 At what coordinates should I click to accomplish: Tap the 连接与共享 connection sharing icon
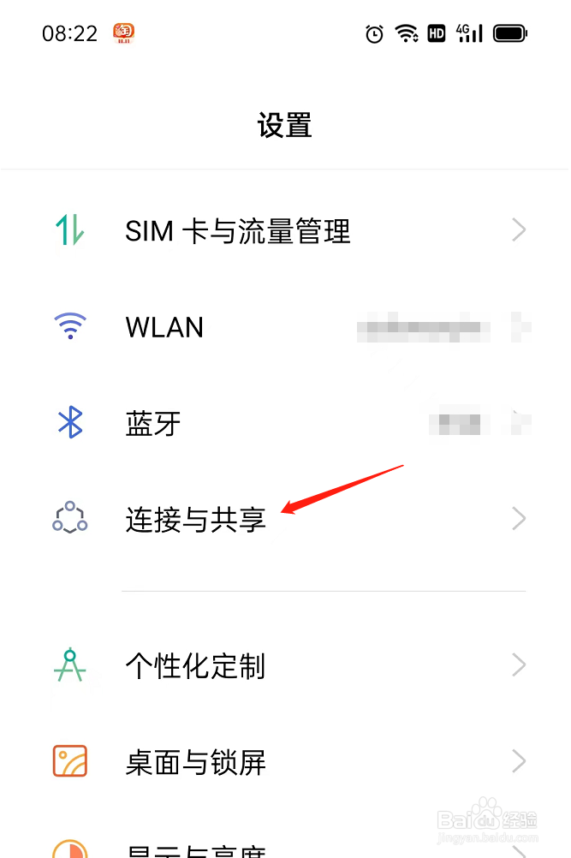pyautogui.click(x=70, y=517)
